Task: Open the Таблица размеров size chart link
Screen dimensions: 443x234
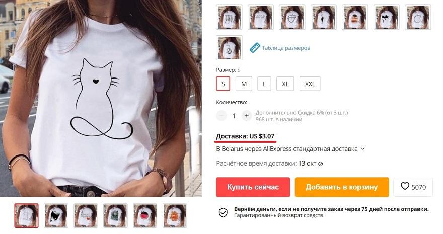Action: pyautogui.click(x=286, y=48)
